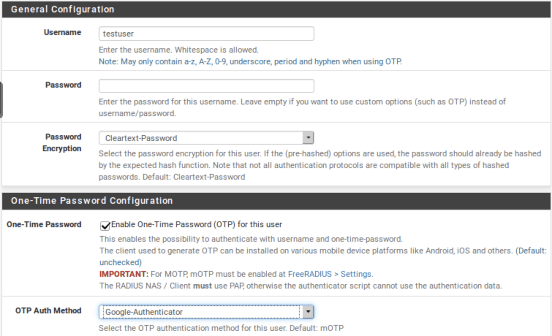Open the FreeRADIUS > Settings link

[x=330, y=274]
